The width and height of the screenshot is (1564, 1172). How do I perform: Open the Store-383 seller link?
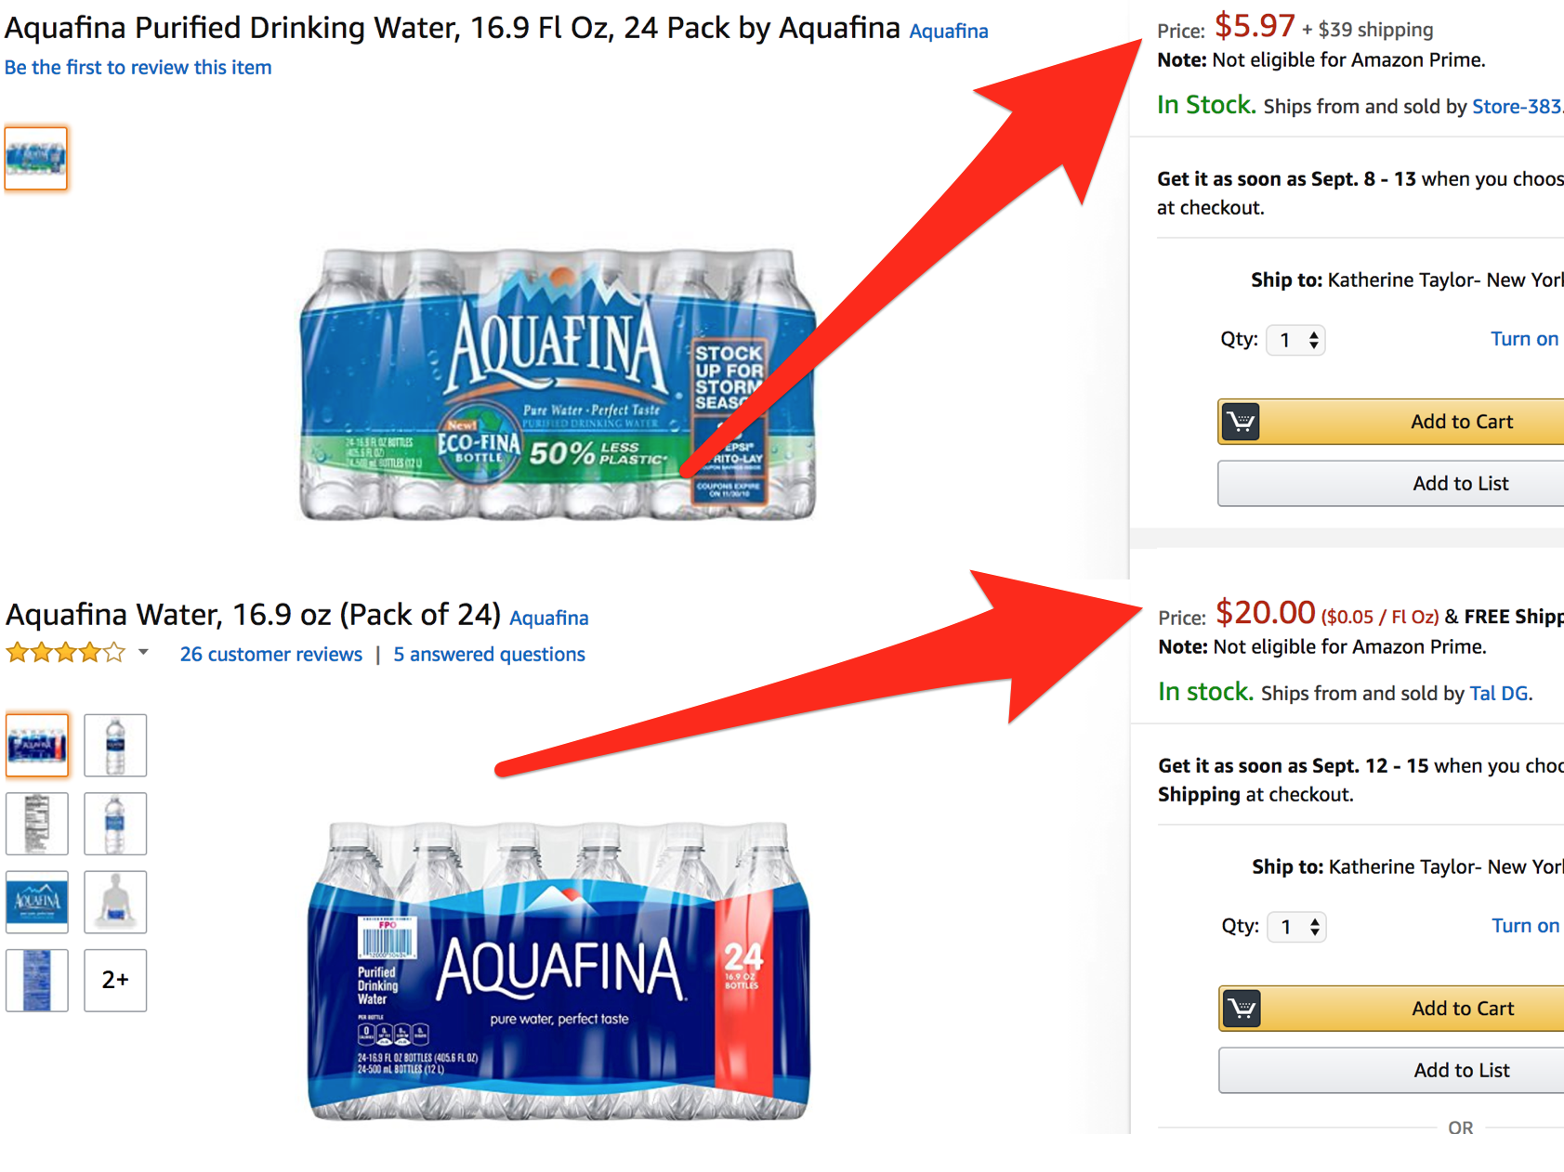click(x=1516, y=107)
